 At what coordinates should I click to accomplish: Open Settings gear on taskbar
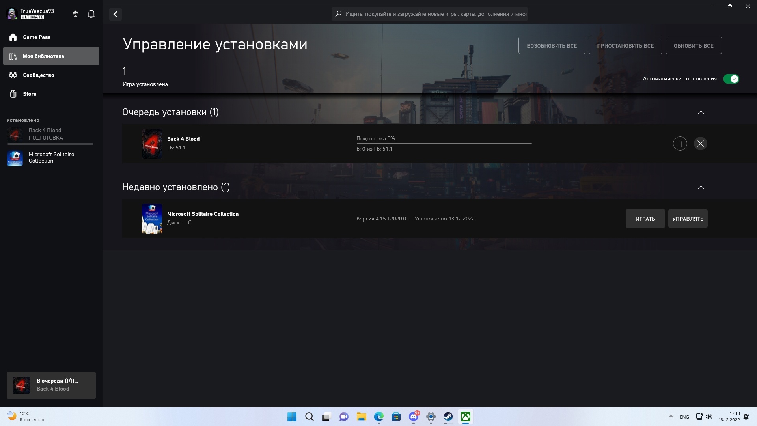point(431,417)
